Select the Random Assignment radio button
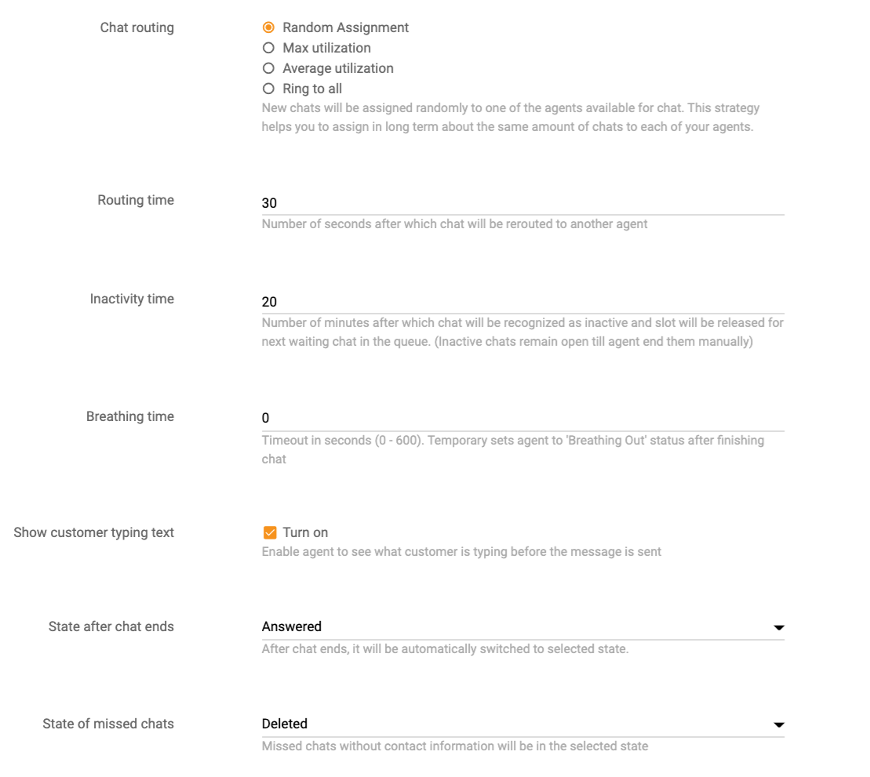 pos(269,27)
